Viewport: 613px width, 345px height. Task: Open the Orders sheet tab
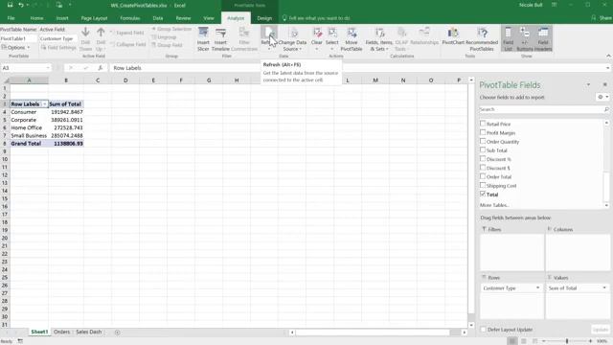(61, 332)
